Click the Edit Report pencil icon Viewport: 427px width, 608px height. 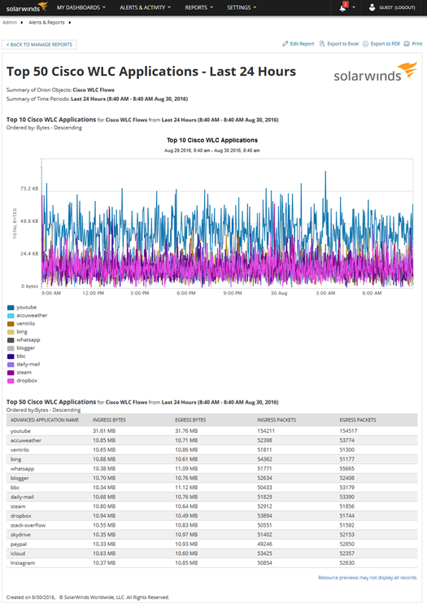(285, 44)
